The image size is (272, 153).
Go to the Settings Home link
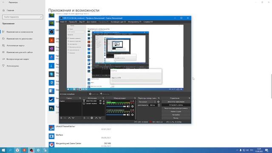tap(10, 10)
